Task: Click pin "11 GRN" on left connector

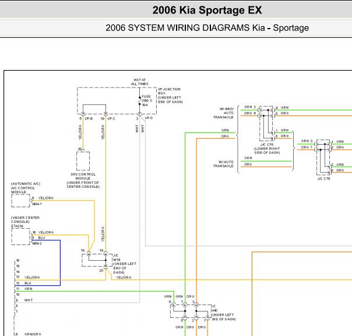Action: point(24,289)
